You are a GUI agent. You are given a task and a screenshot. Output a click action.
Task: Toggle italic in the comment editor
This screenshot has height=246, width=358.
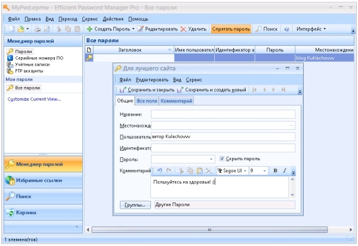tap(285, 170)
